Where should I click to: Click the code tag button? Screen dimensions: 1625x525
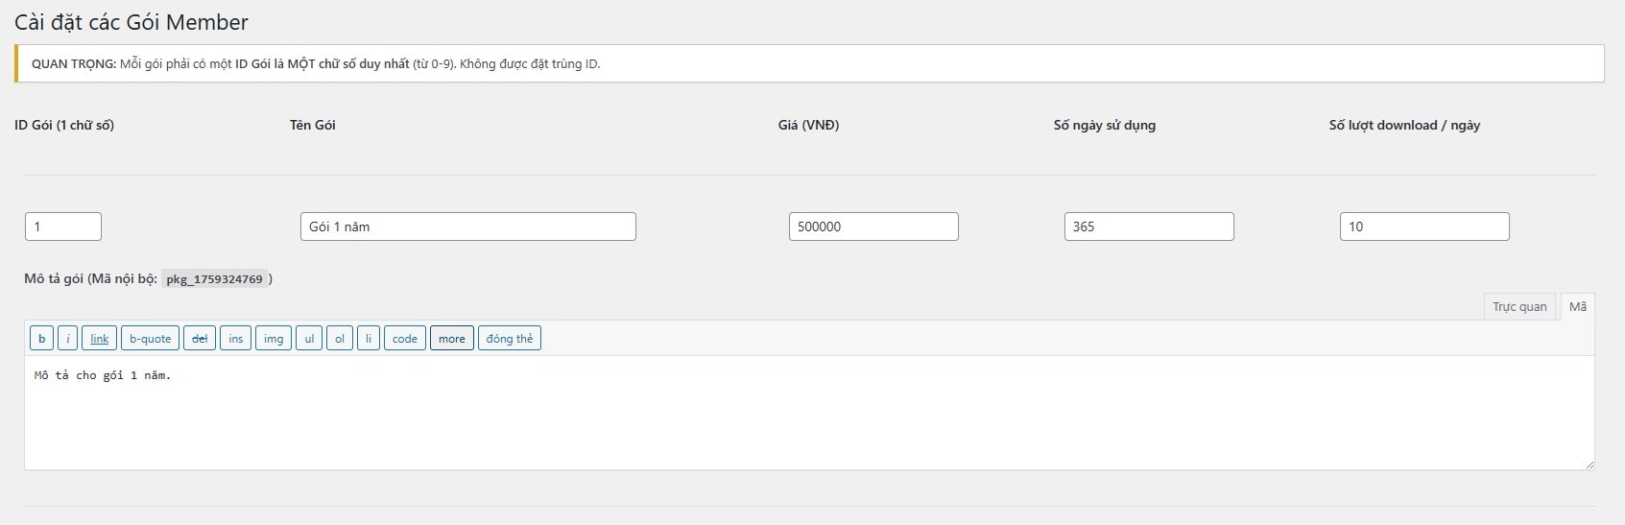point(405,339)
